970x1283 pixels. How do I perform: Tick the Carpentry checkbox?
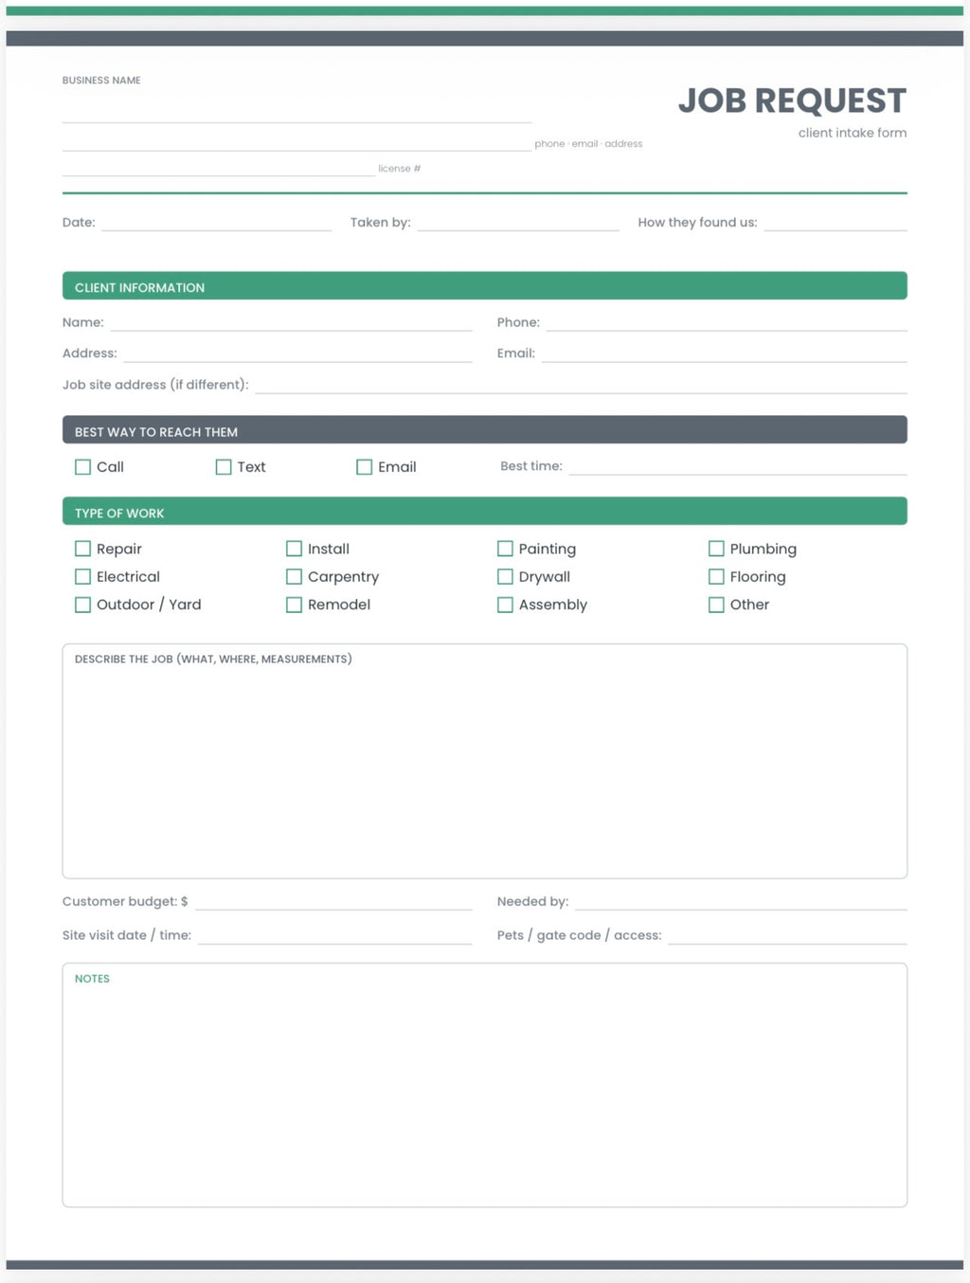pyautogui.click(x=294, y=576)
